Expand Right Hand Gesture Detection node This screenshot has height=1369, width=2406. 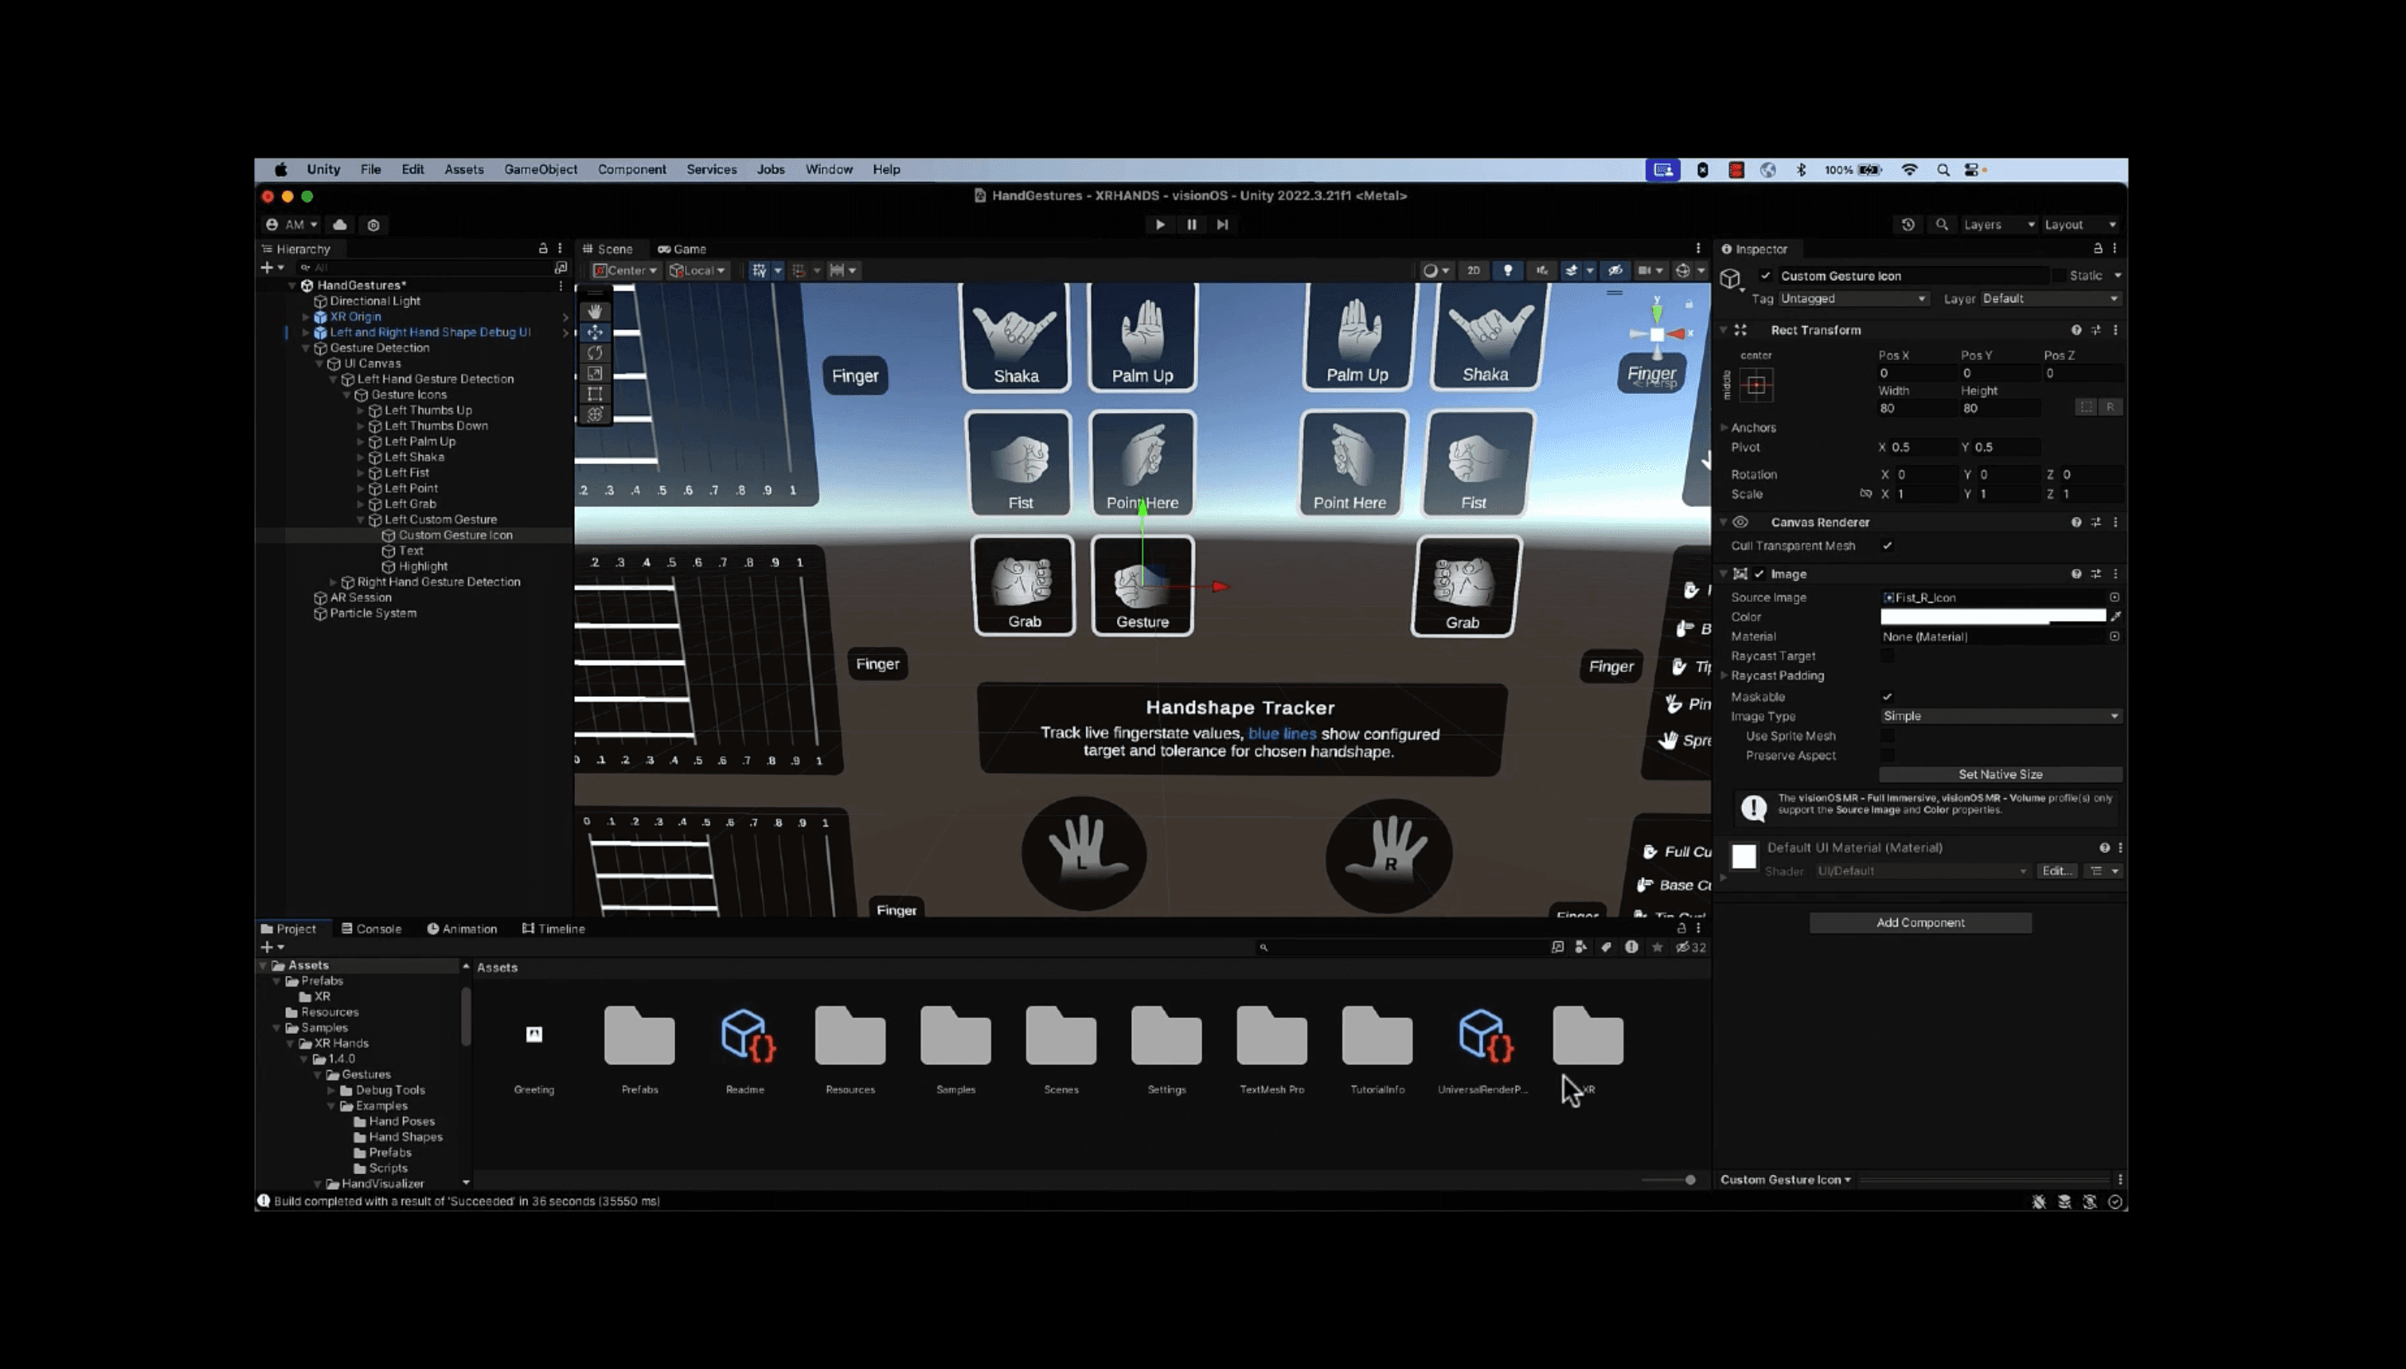pos(333,582)
